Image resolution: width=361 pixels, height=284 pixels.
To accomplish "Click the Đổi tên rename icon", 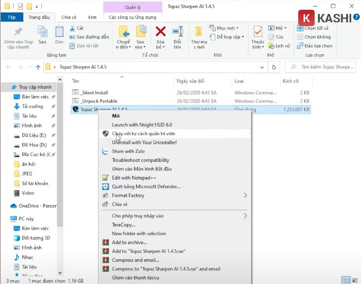I will tap(177, 31).
